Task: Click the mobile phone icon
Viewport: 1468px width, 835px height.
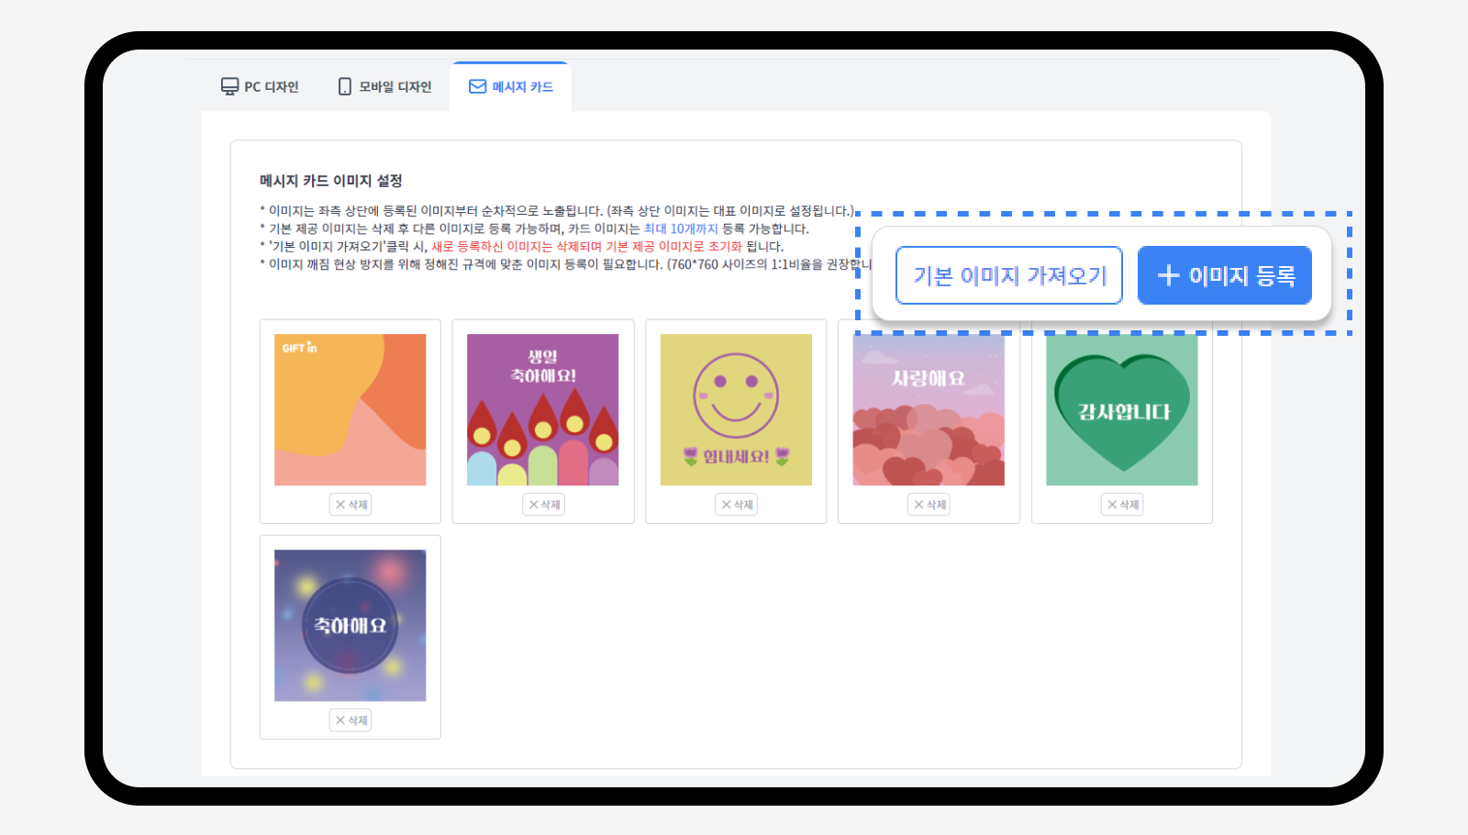Action: 345,87
